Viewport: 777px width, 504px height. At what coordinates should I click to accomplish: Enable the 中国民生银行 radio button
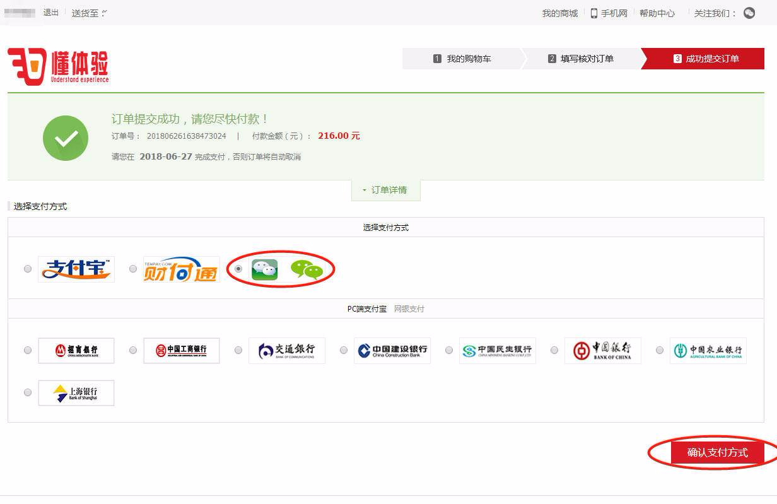448,350
